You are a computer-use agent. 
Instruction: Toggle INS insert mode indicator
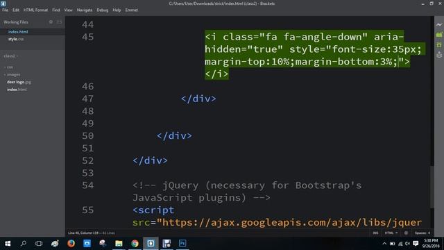click(375, 233)
